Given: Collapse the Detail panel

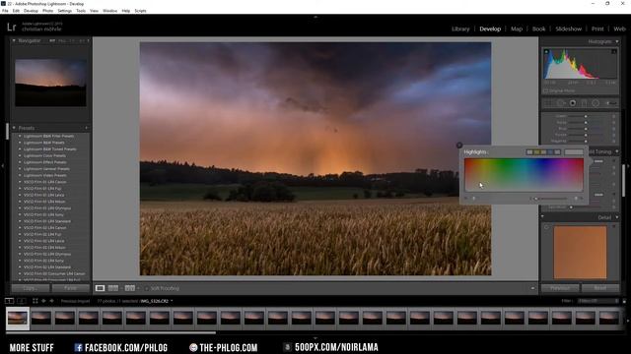Looking at the screenshot, I should coord(617,217).
